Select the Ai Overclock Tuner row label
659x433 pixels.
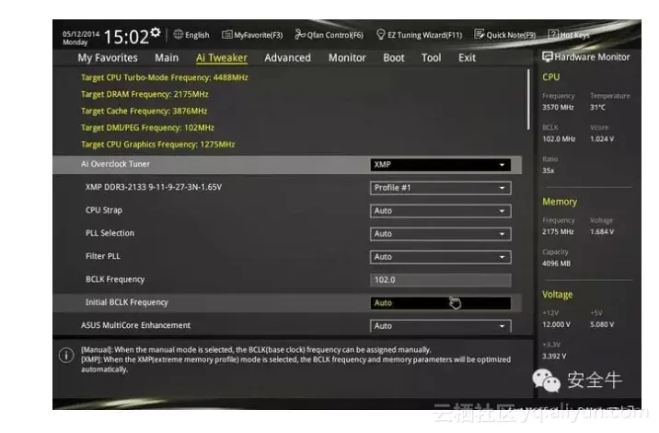pos(115,164)
